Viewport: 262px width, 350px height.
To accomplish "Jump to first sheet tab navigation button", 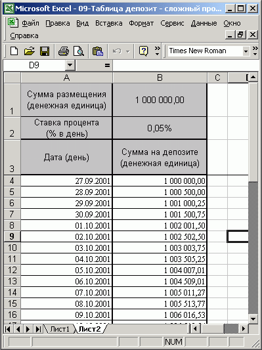I will pyautogui.click(x=8, y=329).
